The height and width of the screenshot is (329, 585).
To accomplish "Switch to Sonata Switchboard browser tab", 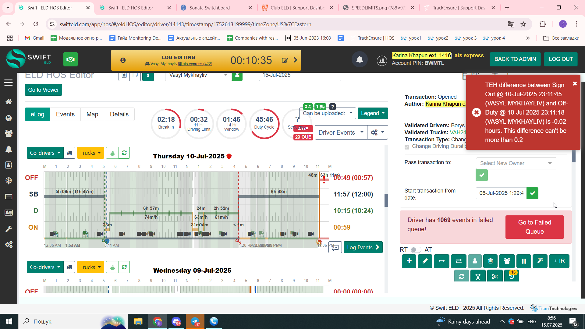I will click(216, 8).
